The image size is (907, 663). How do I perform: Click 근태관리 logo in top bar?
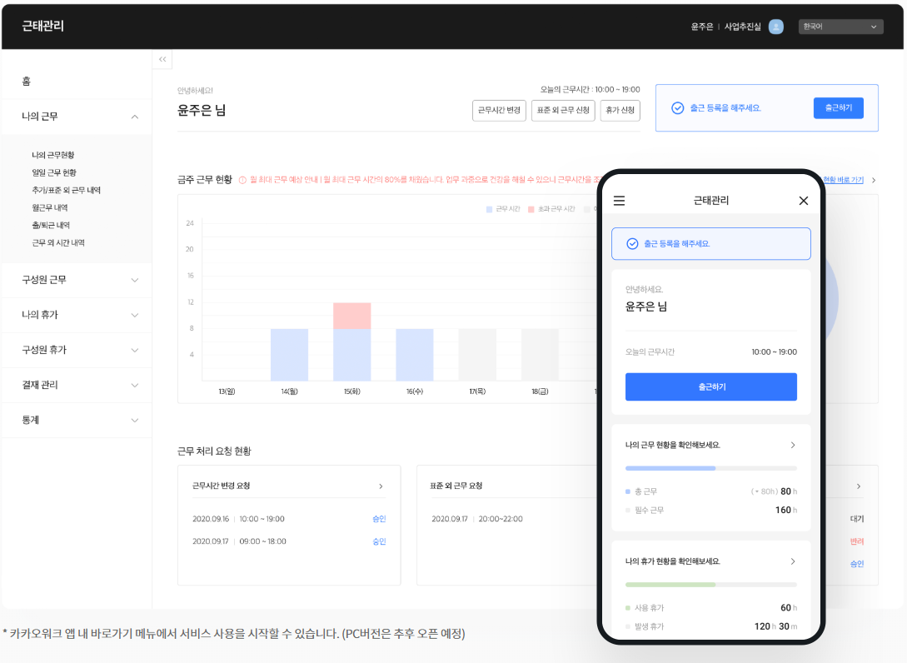click(x=42, y=26)
